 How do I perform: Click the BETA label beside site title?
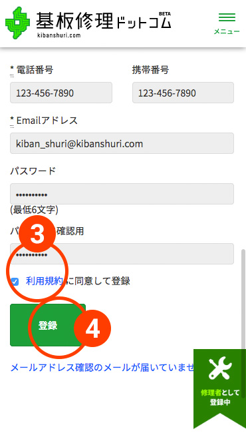tap(165, 13)
